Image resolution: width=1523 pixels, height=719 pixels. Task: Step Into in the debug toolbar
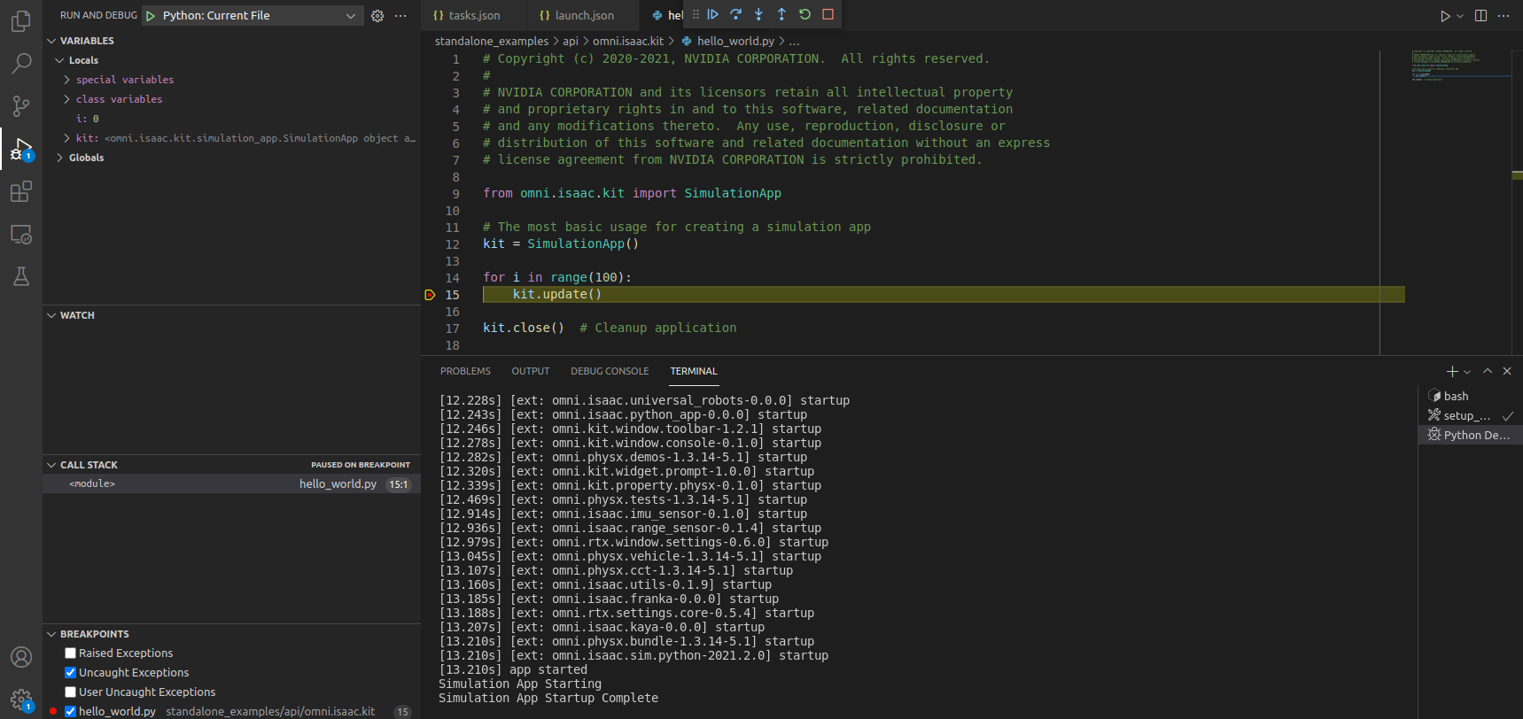[x=759, y=14]
